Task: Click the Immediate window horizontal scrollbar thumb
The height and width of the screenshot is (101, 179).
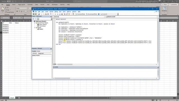Action: coord(62,78)
